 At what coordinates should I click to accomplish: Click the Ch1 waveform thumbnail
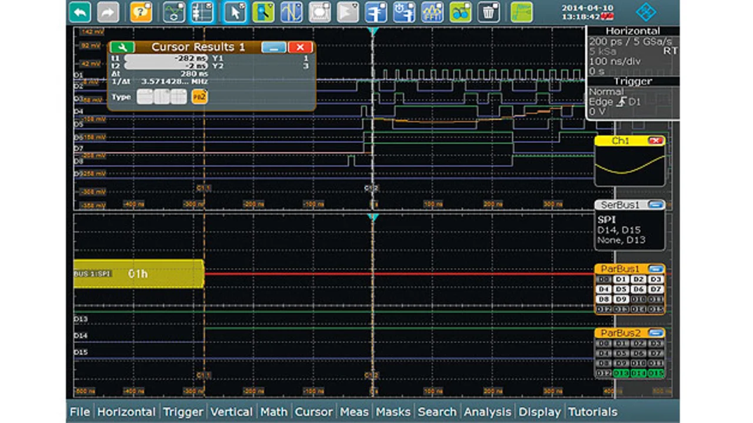[630, 165]
